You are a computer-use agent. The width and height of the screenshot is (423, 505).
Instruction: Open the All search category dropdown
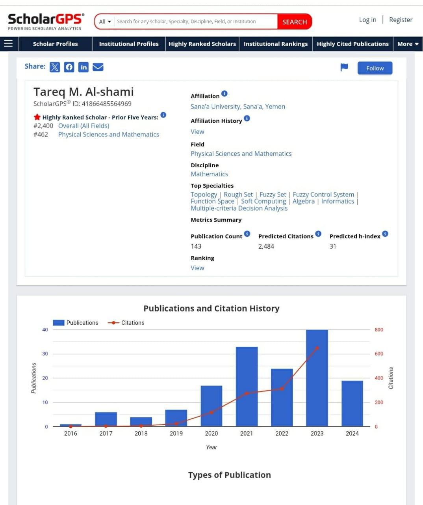(x=105, y=22)
